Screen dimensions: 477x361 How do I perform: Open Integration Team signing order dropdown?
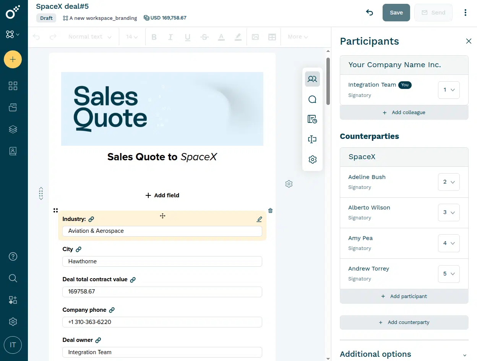[449, 90]
